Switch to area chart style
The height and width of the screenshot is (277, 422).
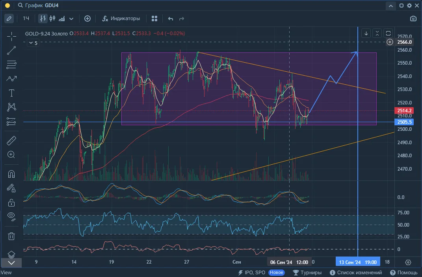61,19
